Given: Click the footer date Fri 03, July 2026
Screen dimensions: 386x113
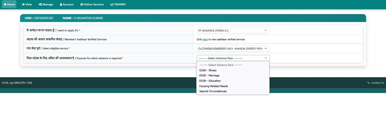Looking at the screenshot, I should (11, 83).
